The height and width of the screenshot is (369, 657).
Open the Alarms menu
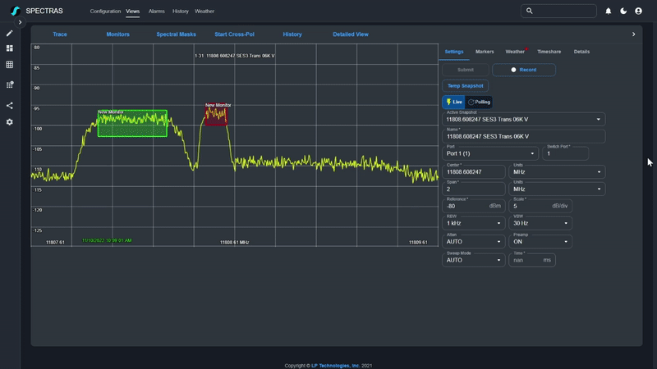[156, 11]
